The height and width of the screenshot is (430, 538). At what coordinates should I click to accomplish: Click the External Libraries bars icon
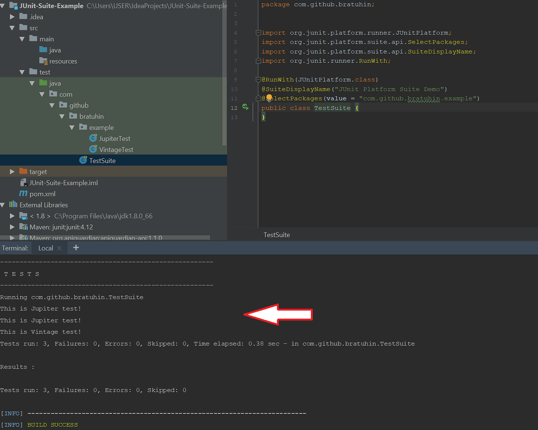click(13, 204)
